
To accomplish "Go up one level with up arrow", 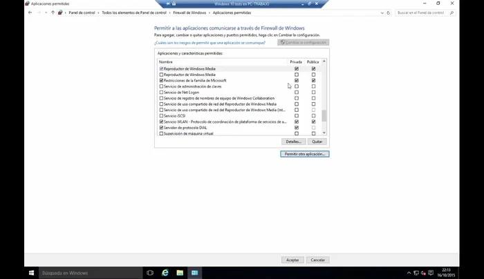I will [53, 12].
